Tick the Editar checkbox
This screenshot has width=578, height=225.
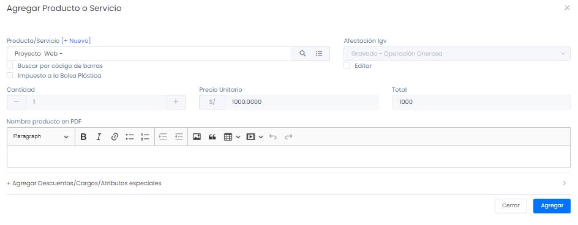pos(347,65)
